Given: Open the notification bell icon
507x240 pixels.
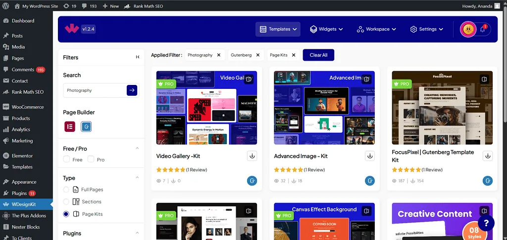Looking at the screenshot, I should tap(483, 30).
